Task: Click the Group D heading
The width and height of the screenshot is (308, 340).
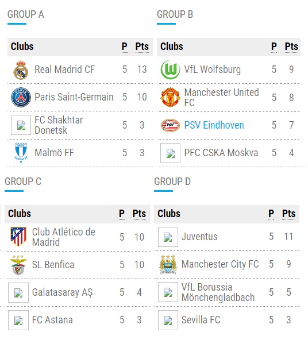Action: pyautogui.click(x=172, y=181)
